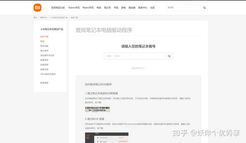Screen dimensions: 246x143
Task: Click the first breadcrumb home link
Action: (x=35, y=17)
